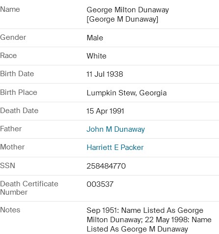Image resolution: width=219 pixels, height=234 pixels.
Task: Click the Notes text about Sep 1951
Action: pyautogui.click(x=149, y=220)
